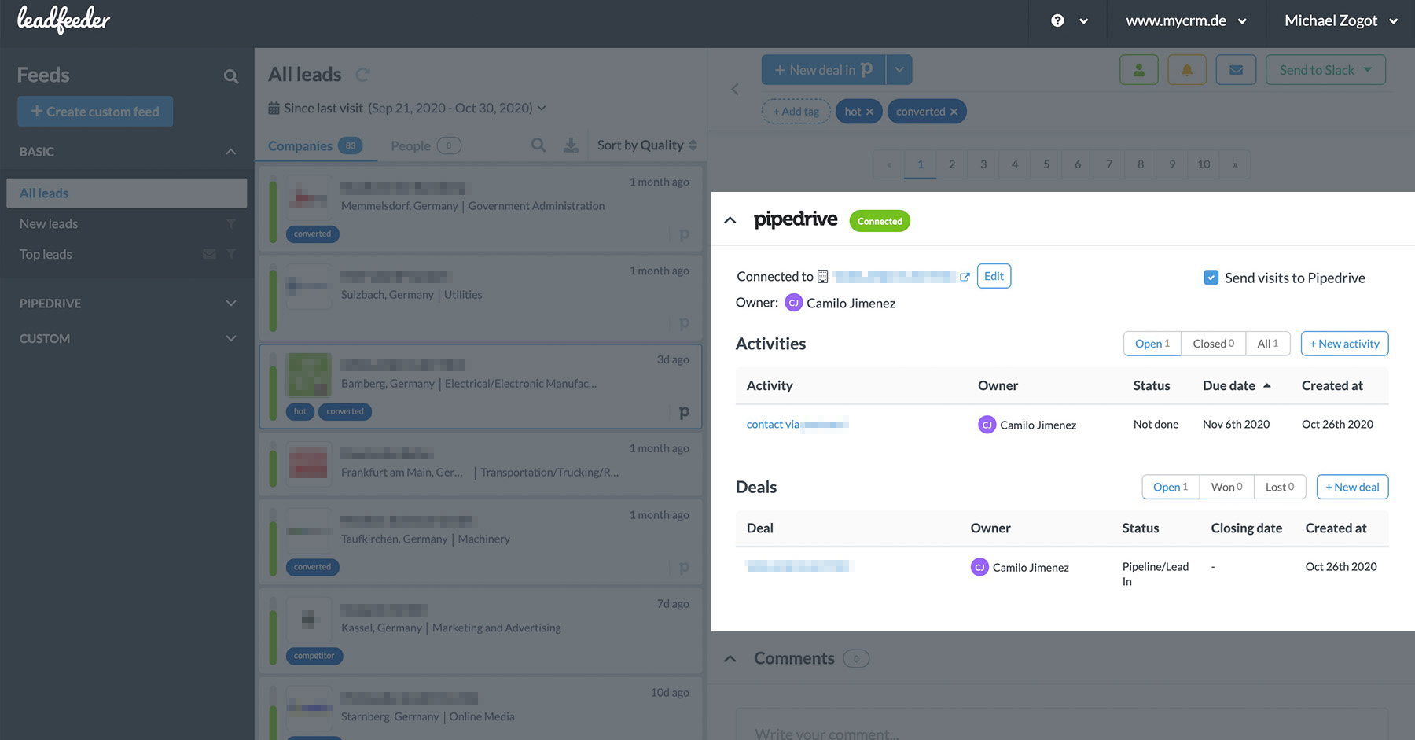Viewport: 1415px width, 740px height.
Task: Switch to the People tab
Action: point(411,146)
